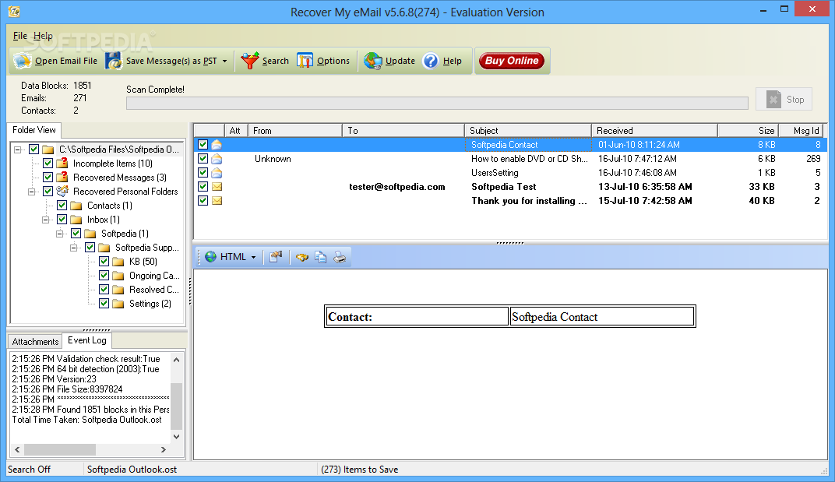
Task: Click the Resolved C... folder icon
Action: 118,290
